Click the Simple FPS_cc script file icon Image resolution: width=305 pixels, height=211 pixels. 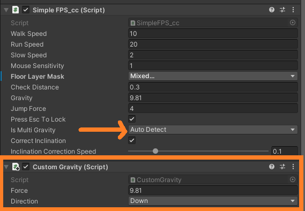coord(16,10)
